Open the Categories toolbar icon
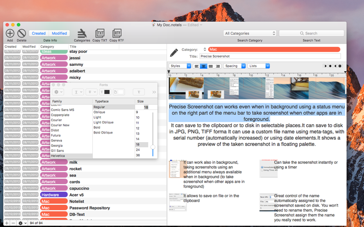 coord(82,33)
